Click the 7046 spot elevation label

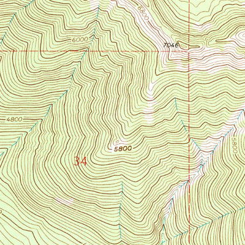(x=171, y=45)
